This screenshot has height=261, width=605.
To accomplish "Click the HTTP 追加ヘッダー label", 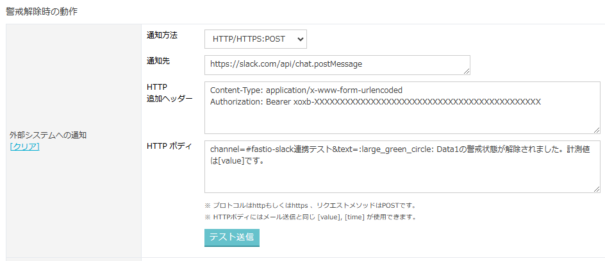I will point(169,92).
